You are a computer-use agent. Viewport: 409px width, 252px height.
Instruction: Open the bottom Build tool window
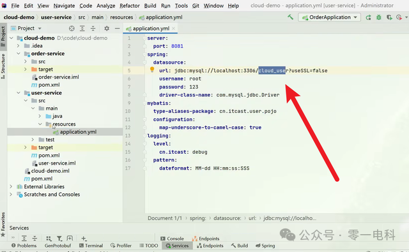[240, 246]
